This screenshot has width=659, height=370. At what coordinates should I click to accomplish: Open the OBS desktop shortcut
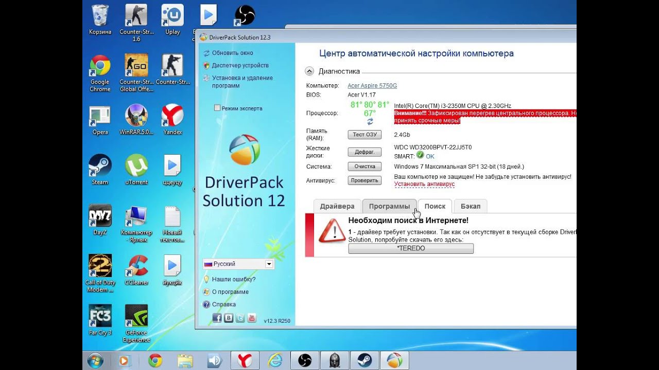[245, 15]
